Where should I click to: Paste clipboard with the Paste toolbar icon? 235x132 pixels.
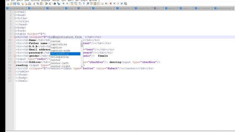41,4
